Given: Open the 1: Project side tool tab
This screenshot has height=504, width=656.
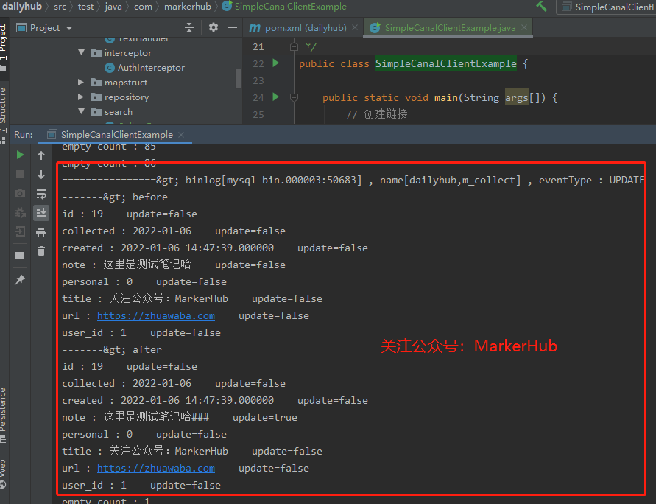Looking at the screenshot, I should pyautogui.click(x=4, y=47).
